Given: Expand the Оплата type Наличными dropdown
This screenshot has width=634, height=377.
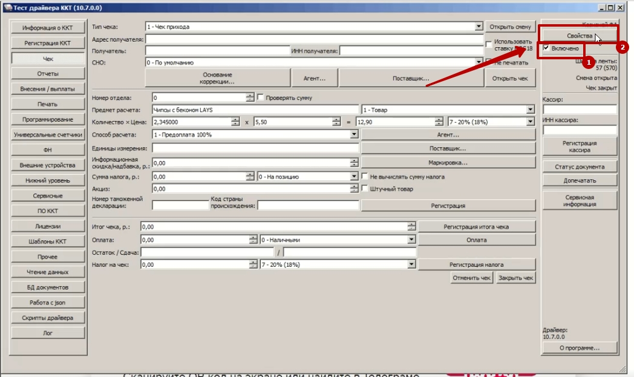Looking at the screenshot, I should (x=411, y=240).
